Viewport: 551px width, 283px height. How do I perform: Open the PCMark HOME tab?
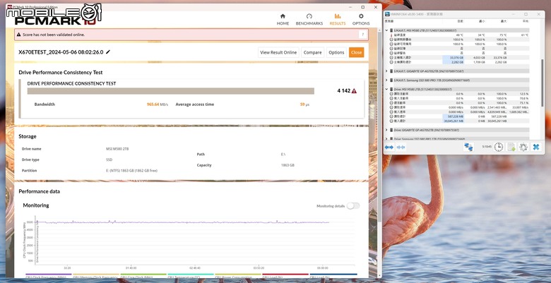click(283, 20)
